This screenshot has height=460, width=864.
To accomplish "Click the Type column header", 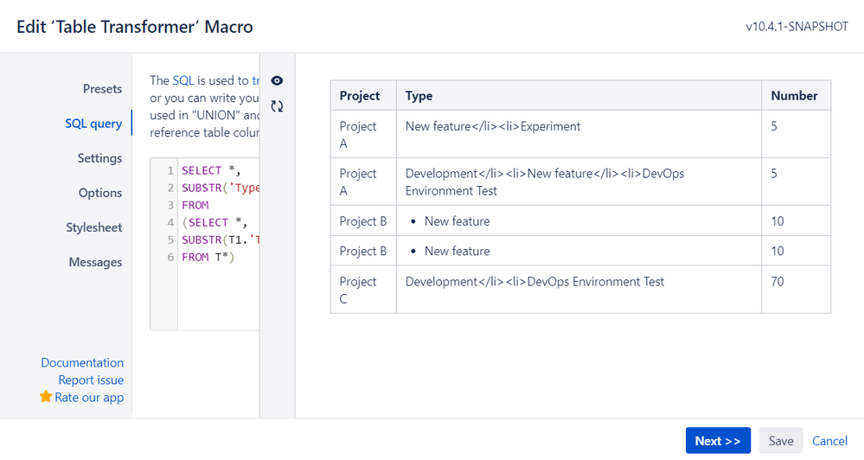I will tap(419, 96).
